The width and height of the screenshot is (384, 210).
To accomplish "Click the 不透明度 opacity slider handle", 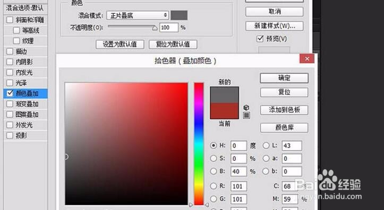I will point(155,28).
